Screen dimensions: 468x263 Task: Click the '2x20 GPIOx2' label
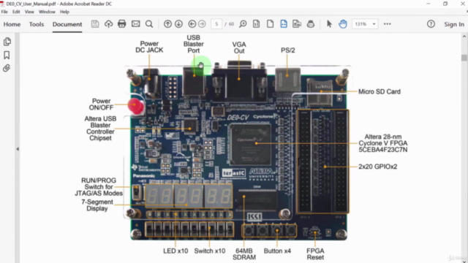(x=377, y=167)
